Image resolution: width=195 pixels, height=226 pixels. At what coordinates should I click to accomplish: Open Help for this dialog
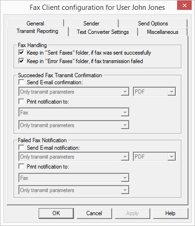tap(171, 213)
